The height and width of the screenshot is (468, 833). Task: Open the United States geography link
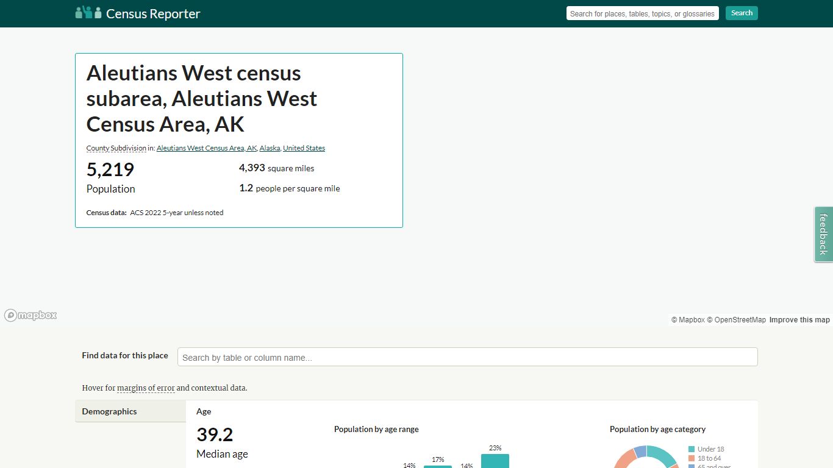pos(304,148)
